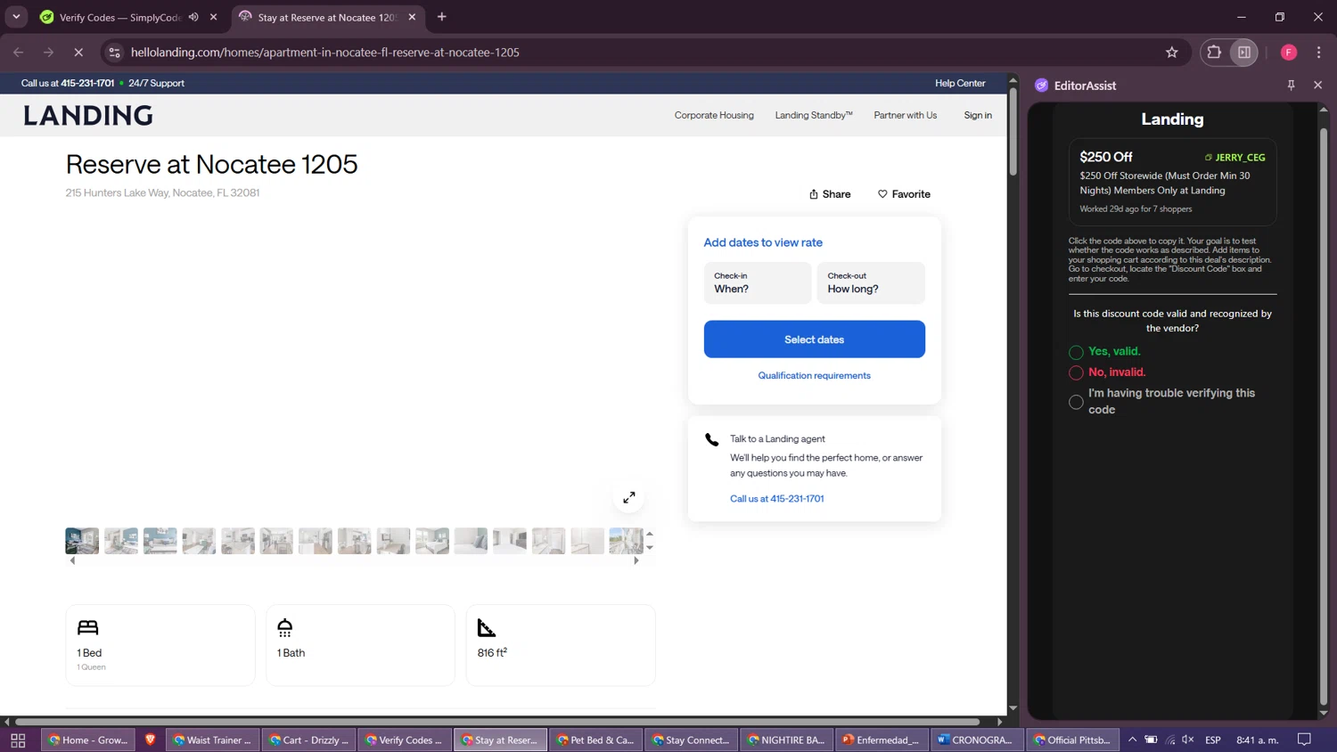Click thumbnail strip up arrow

[x=650, y=534]
